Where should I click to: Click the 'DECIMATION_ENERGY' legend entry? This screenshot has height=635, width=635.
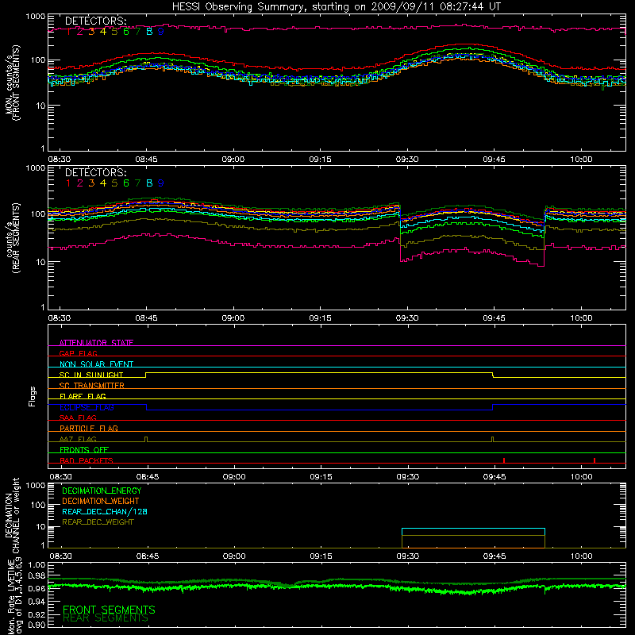coord(102,491)
